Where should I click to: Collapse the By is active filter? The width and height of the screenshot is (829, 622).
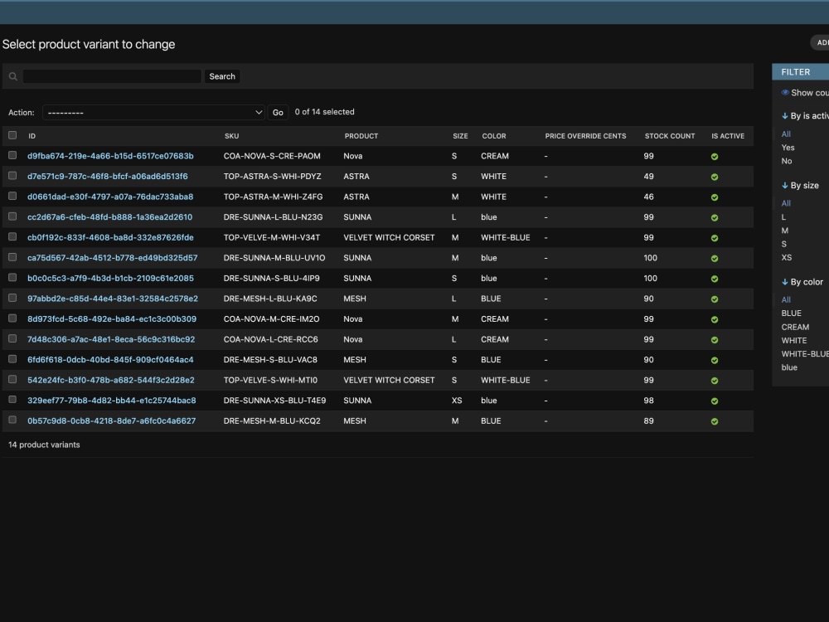click(x=805, y=116)
